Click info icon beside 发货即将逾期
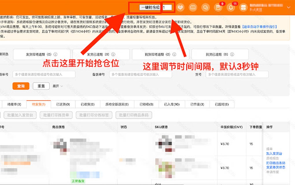 (55, 54)
